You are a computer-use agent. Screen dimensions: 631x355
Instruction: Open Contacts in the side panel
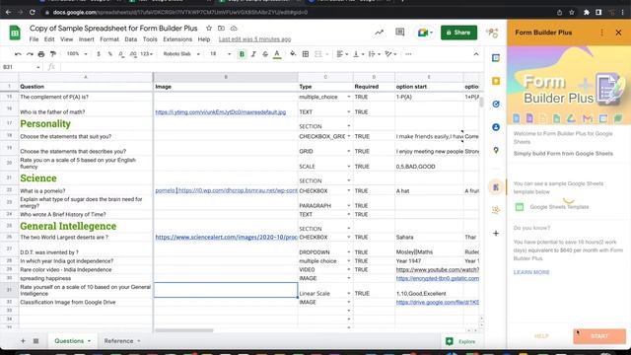(496, 127)
